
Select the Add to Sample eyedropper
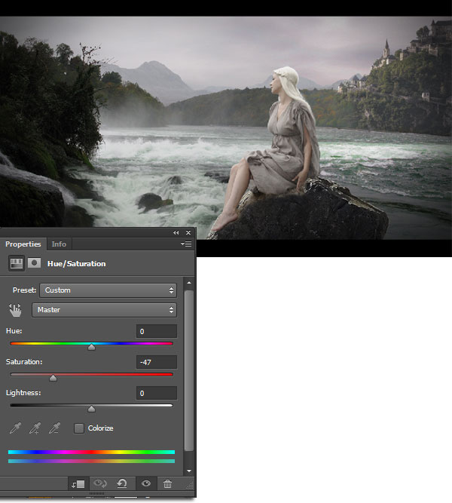35,428
